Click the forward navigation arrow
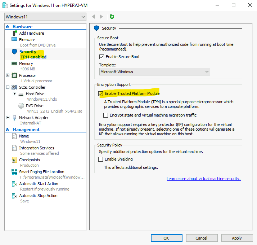The width and height of the screenshot is (257, 245). [x=102, y=17]
